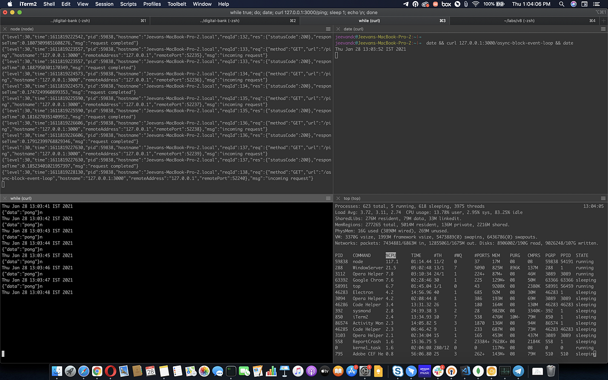Viewport: 608px width, 380px height.
Task: Open Visual Studio Code from the dock
Action: [x=465, y=372]
